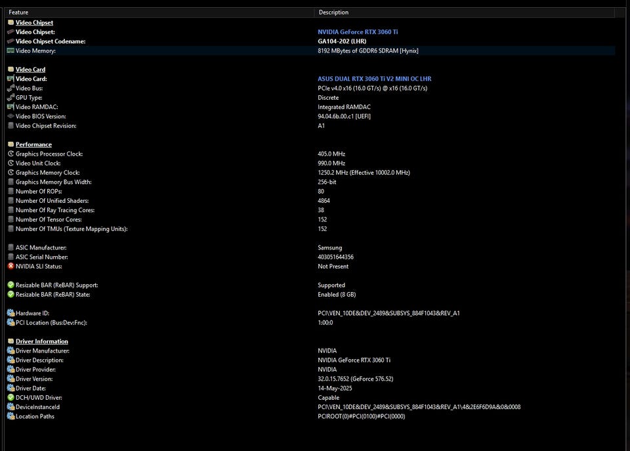Select the Discrete GPU type value
Image resolution: width=630 pixels, height=451 pixels.
point(328,97)
